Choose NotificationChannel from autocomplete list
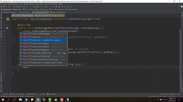The width and height of the screenshot is (183, 102). click(x=43, y=56)
